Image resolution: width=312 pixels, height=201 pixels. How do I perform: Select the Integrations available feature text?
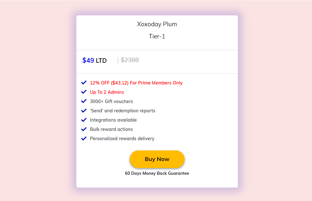click(x=113, y=120)
